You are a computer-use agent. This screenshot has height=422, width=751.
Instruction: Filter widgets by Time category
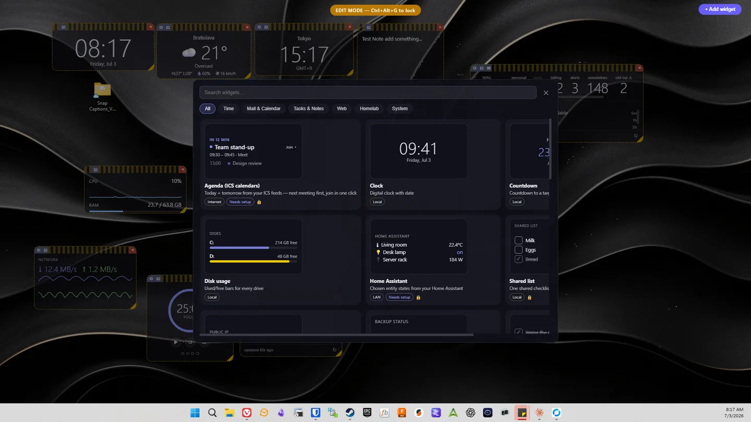(228, 108)
